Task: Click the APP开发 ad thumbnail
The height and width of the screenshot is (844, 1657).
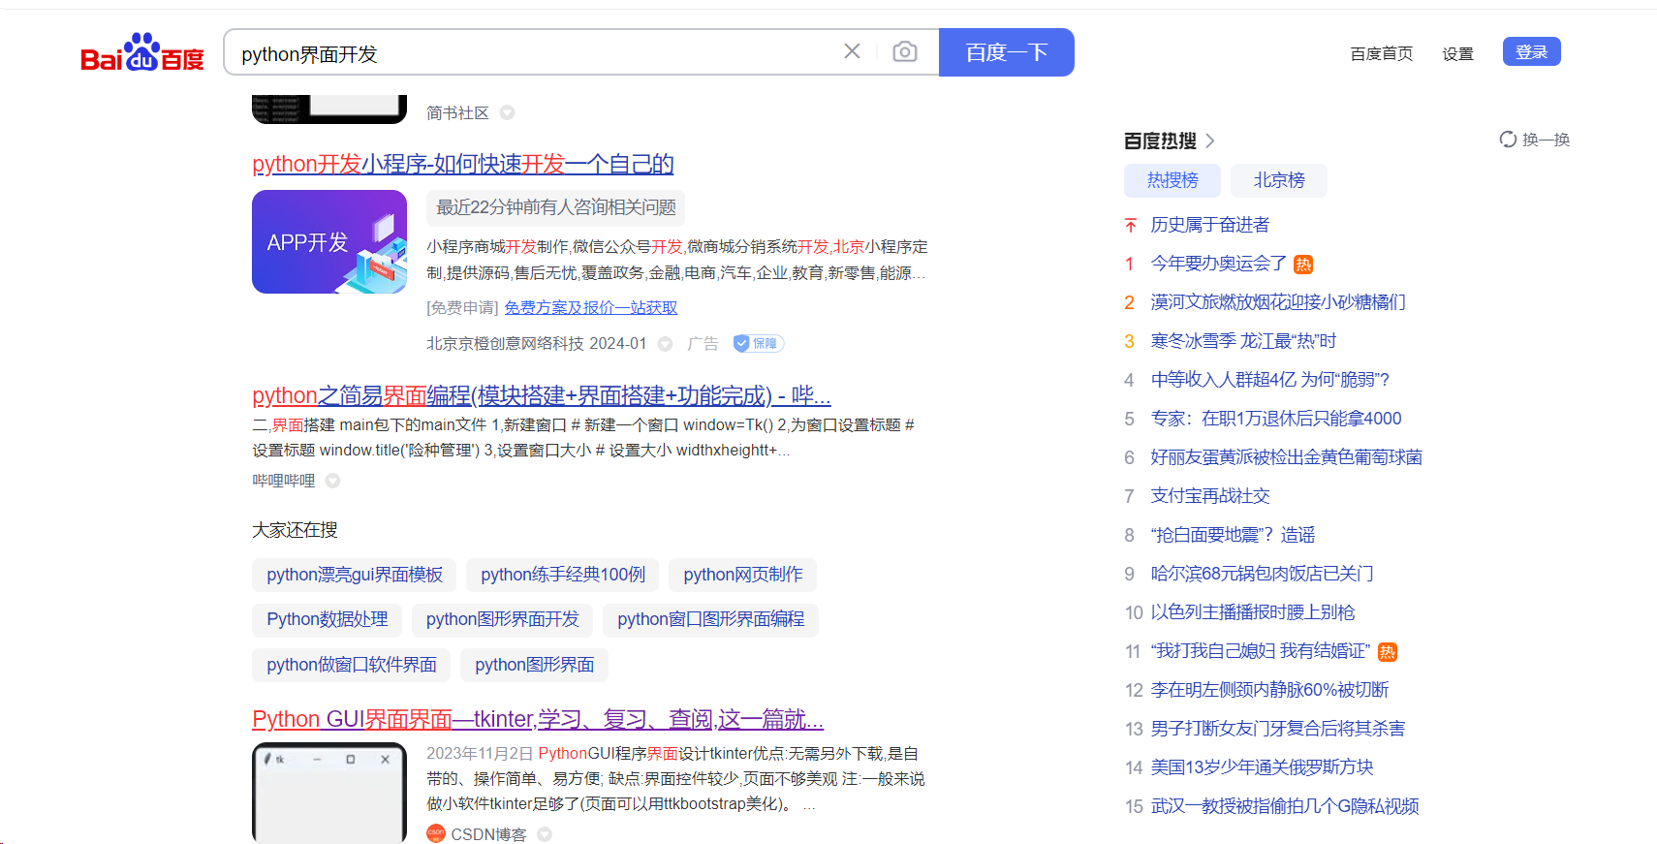Action: coord(329,241)
